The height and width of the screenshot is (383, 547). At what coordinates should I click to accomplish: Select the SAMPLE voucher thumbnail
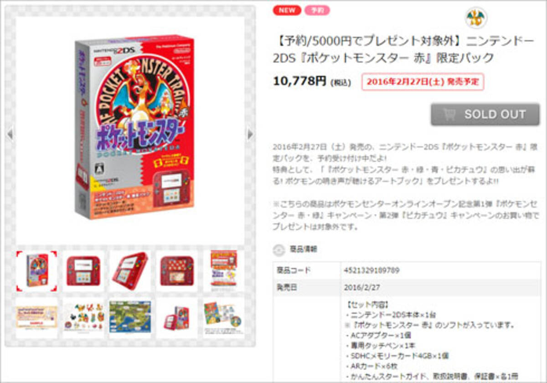click(37, 318)
